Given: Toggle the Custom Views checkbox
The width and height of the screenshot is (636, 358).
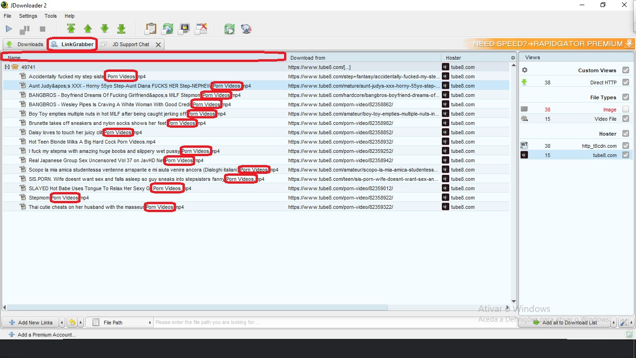Looking at the screenshot, I should [x=626, y=70].
